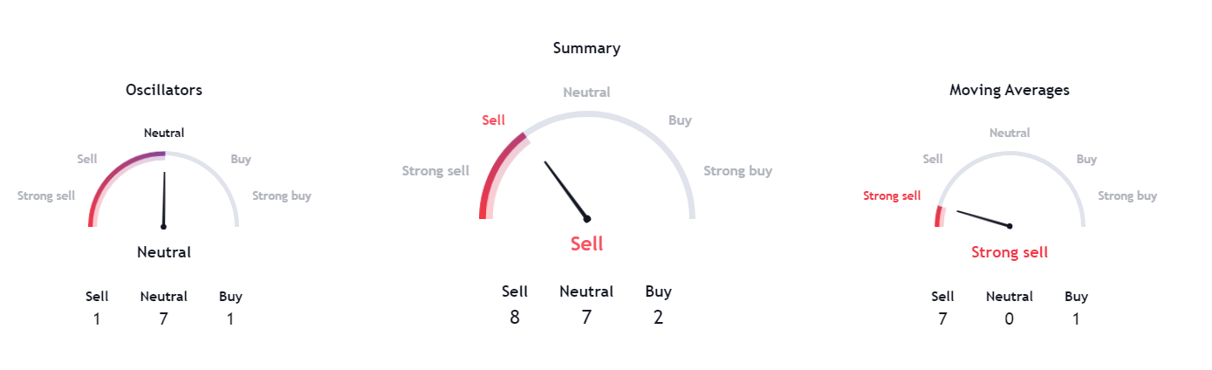Click the Oscillators heading
The width and height of the screenshot is (1212, 370).
coord(164,90)
